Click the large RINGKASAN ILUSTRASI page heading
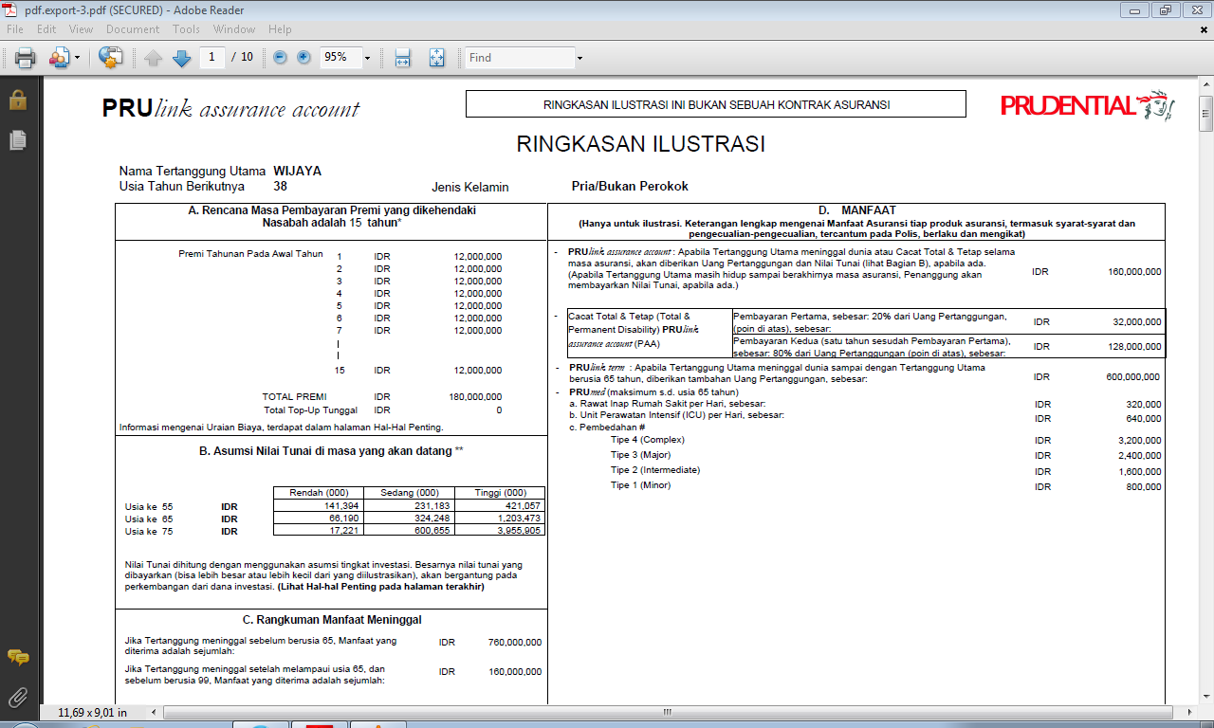The height and width of the screenshot is (728, 1214). click(640, 144)
